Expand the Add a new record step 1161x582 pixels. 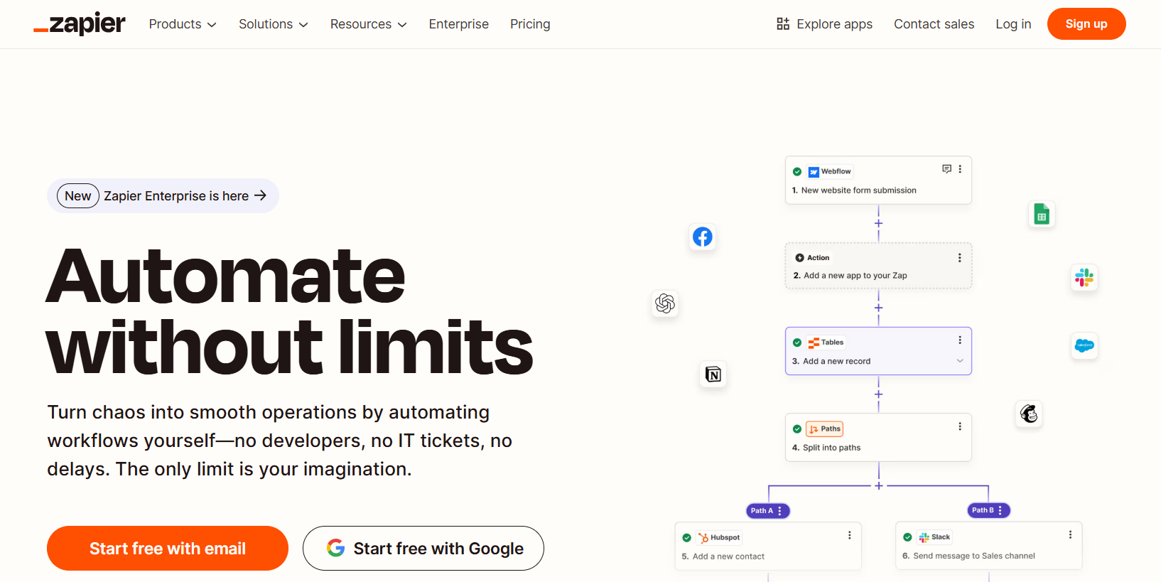click(960, 361)
